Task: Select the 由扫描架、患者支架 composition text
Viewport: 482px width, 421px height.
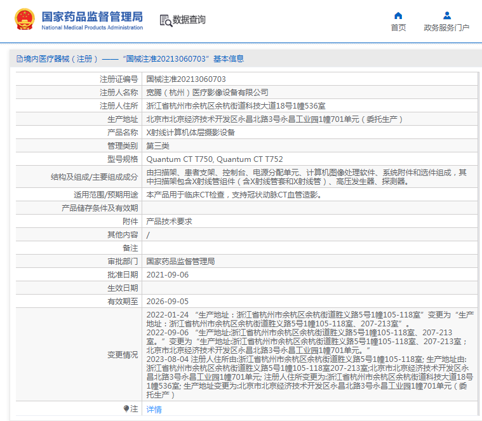Action: pyautogui.click(x=307, y=177)
